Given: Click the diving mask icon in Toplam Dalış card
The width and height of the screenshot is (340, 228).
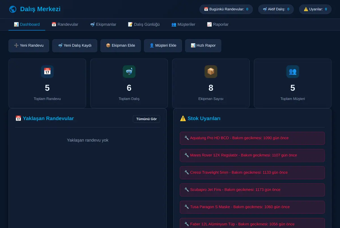Looking at the screenshot, I should [129, 72].
